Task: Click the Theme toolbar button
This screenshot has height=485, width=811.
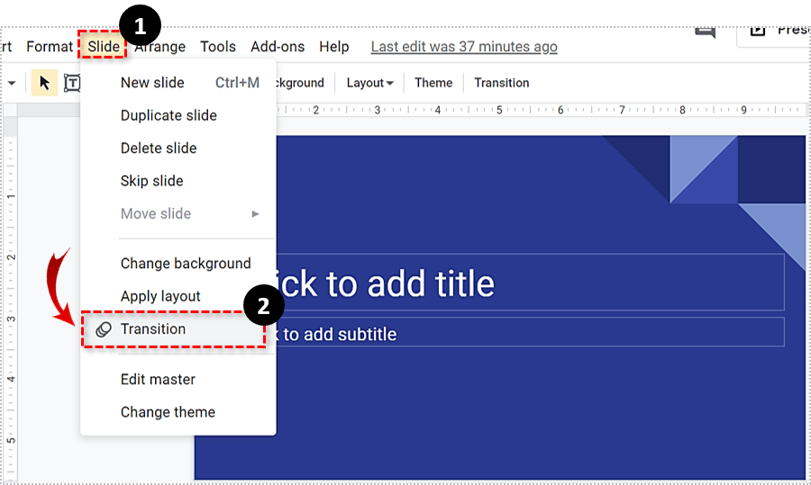Action: [433, 83]
